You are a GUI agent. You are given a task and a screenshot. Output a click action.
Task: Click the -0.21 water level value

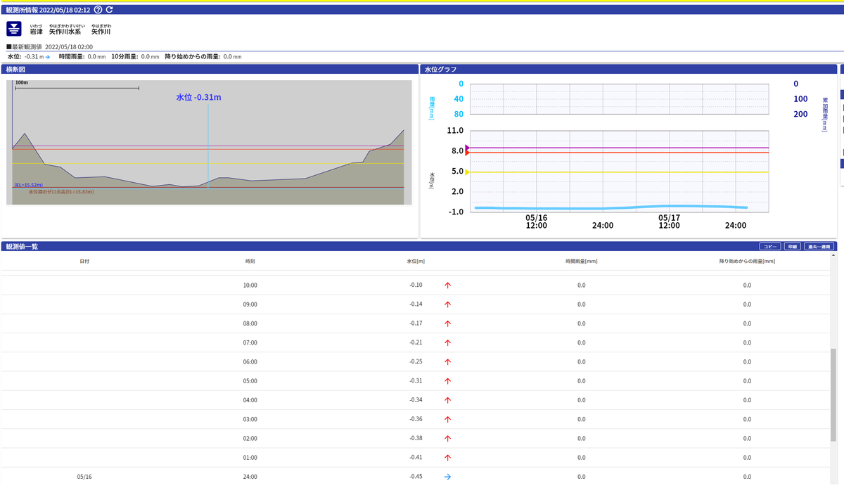(x=416, y=342)
